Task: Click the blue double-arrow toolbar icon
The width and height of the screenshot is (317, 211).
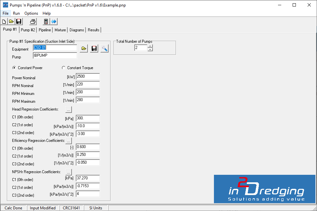Action: (54, 22)
